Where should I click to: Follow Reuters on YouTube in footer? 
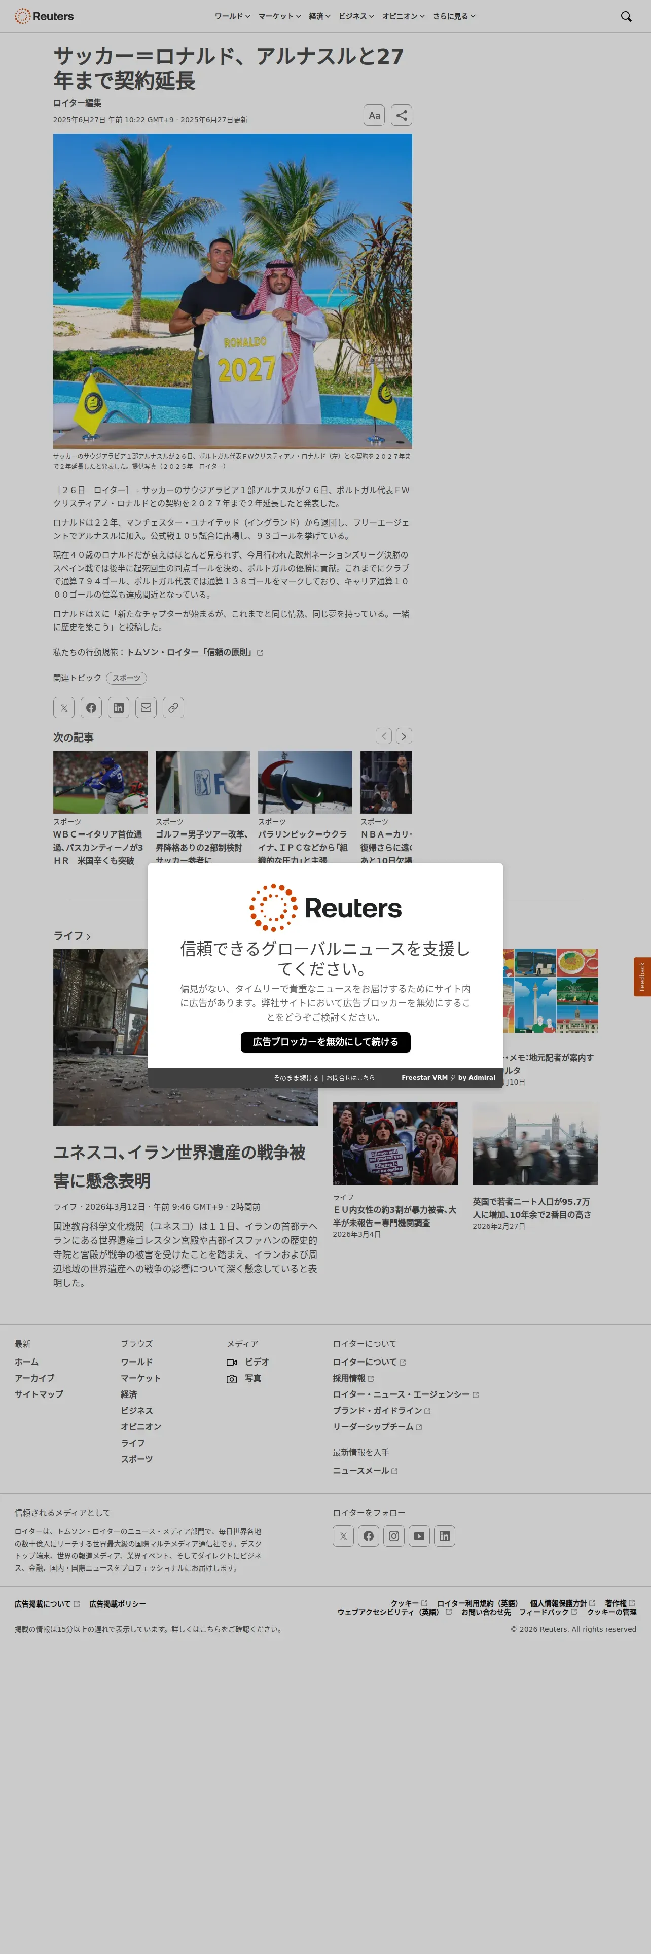coord(419,1536)
